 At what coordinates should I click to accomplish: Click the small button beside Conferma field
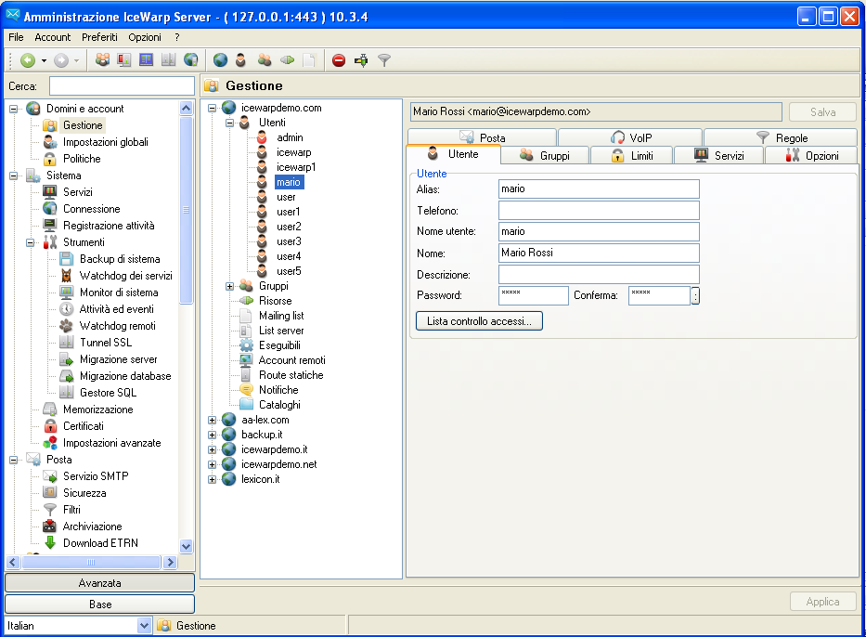[x=695, y=295]
